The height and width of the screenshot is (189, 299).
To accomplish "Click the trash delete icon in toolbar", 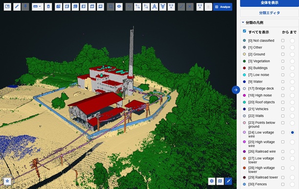I will (x=48, y=7).
